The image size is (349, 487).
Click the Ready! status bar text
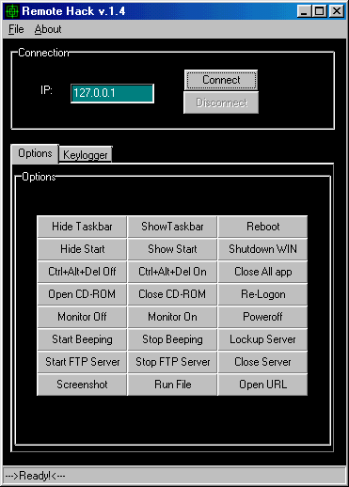click(35, 476)
